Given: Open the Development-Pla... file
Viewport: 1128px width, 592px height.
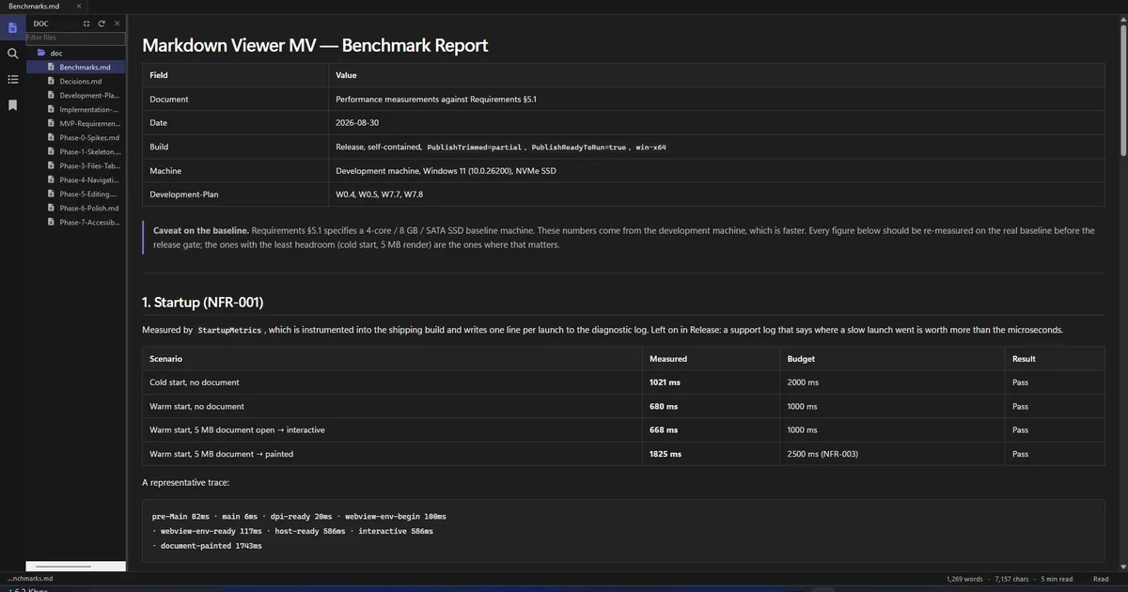Looking at the screenshot, I should coord(75,95).
